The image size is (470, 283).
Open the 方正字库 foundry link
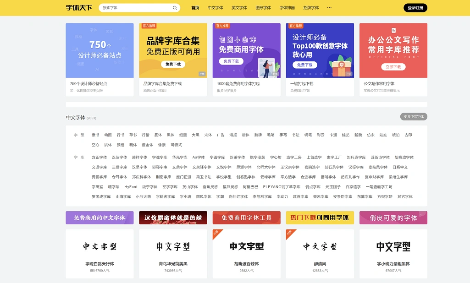click(99, 157)
